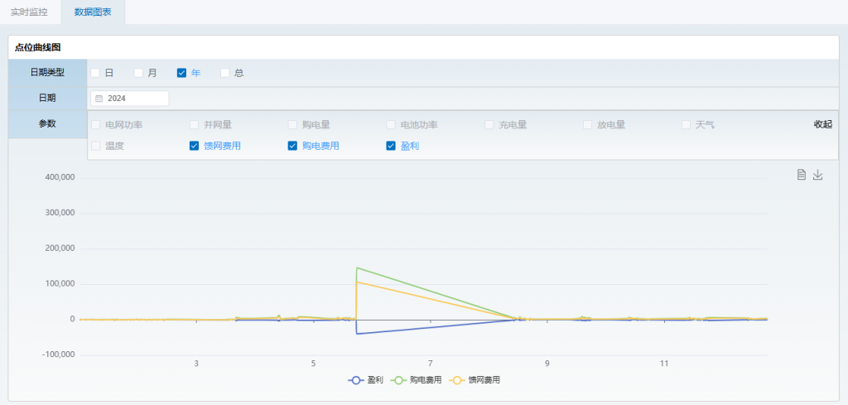The height and width of the screenshot is (405, 848).
Task: Select the 日 date type checkbox
Action: point(95,73)
